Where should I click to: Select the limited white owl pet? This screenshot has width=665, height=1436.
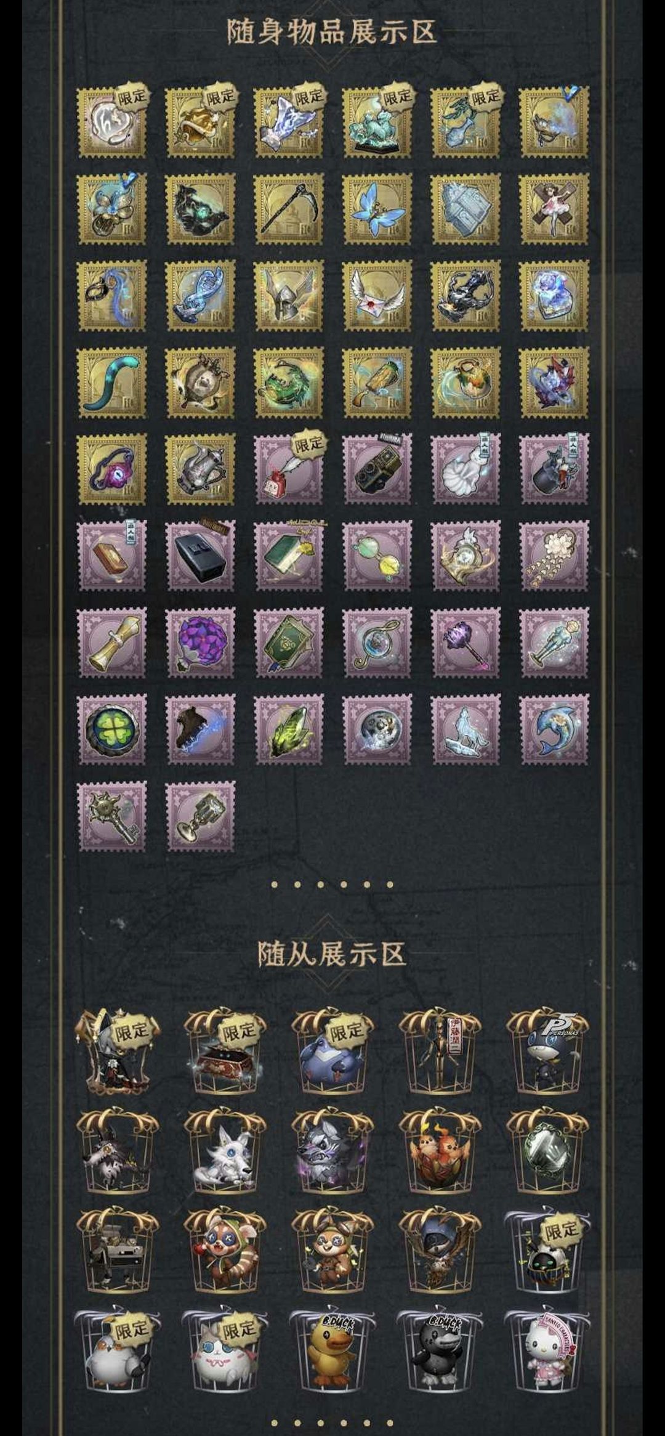tap(117, 1352)
